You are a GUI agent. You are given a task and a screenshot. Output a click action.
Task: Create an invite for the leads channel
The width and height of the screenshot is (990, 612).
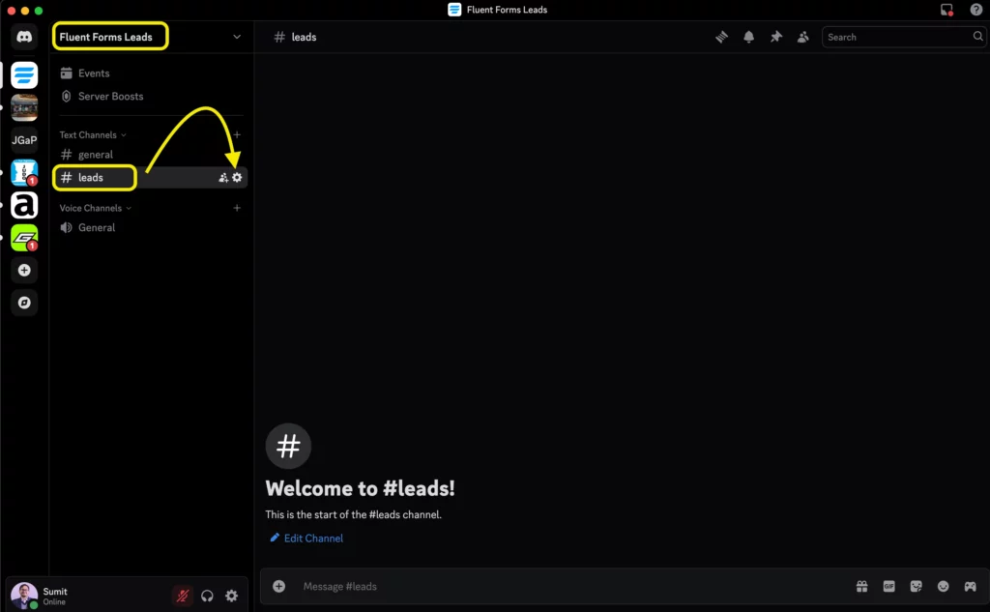pos(221,177)
